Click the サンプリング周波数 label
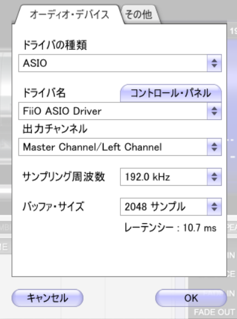The image size is (237, 319). [x=63, y=177]
